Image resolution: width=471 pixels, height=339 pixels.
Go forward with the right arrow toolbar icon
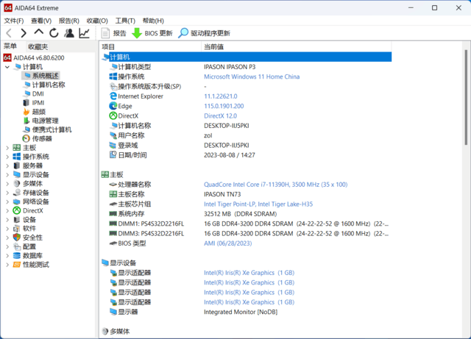(24, 33)
